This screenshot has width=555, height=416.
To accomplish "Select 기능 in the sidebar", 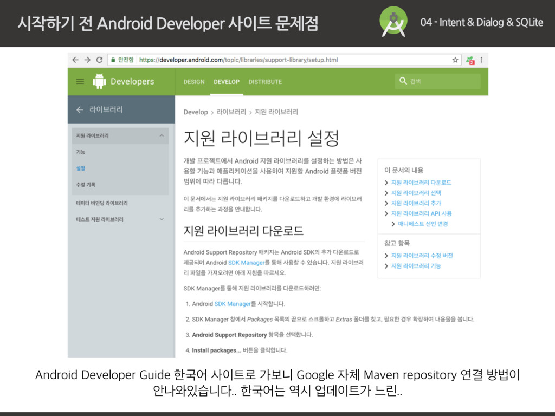I will point(81,152).
